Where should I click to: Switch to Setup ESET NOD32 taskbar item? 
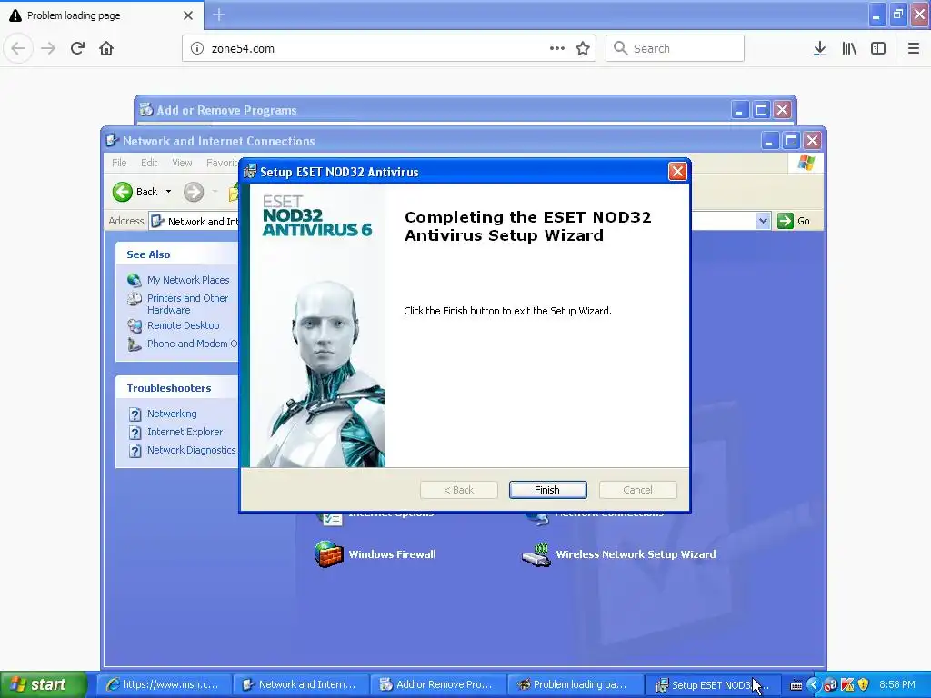pyautogui.click(x=711, y=684)
